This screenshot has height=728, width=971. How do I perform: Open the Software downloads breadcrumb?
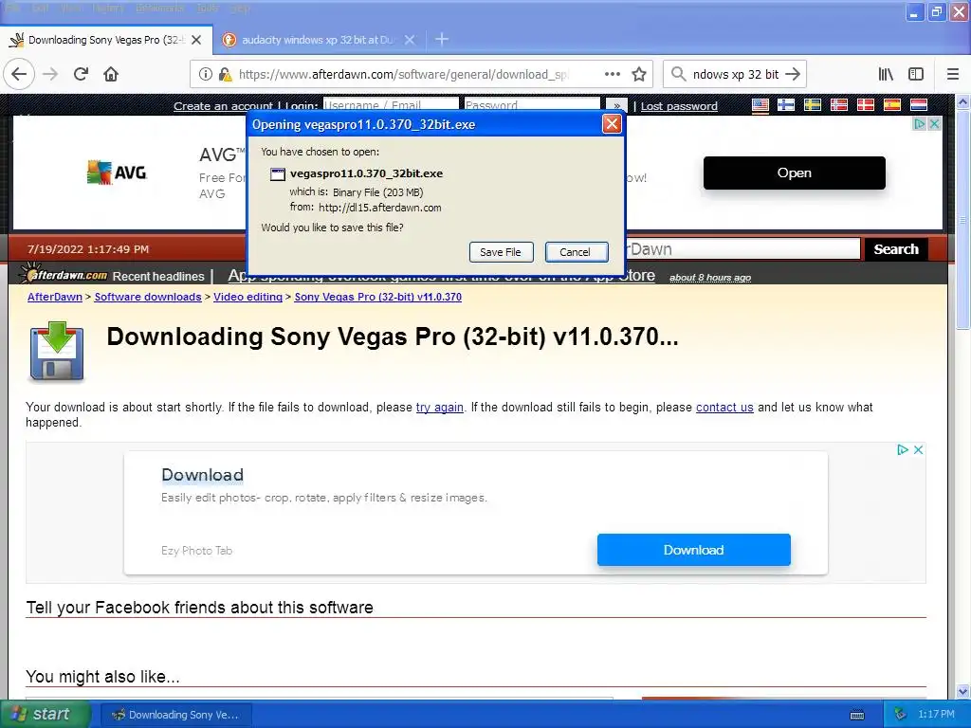(147, 297)
